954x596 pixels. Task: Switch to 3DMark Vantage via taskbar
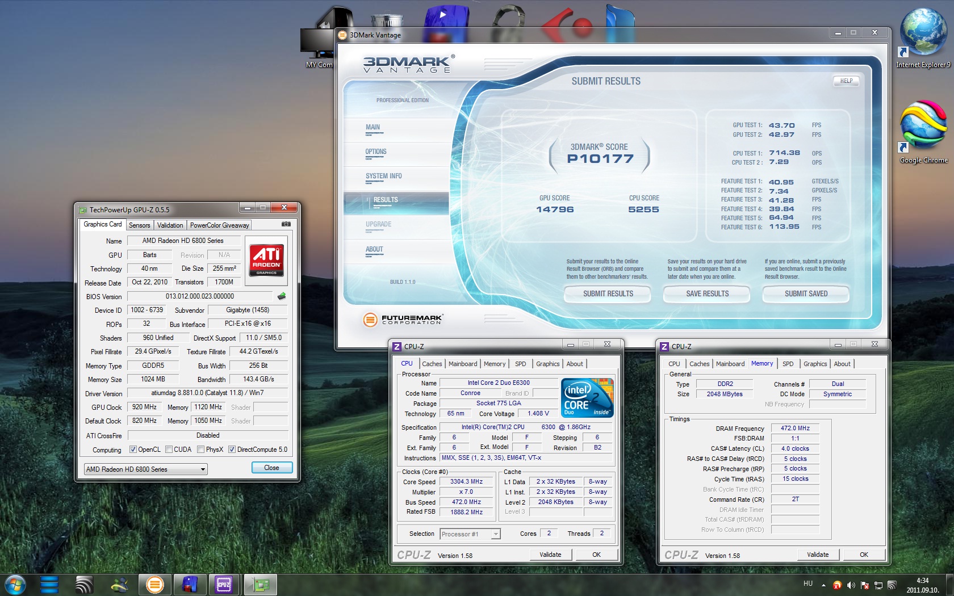[154, 584]
